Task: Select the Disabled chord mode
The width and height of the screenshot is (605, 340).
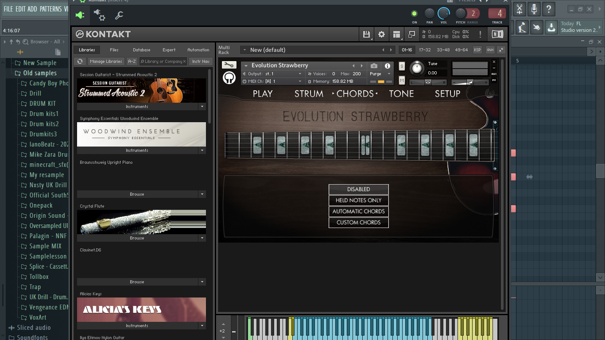Action: click(359, 189)
